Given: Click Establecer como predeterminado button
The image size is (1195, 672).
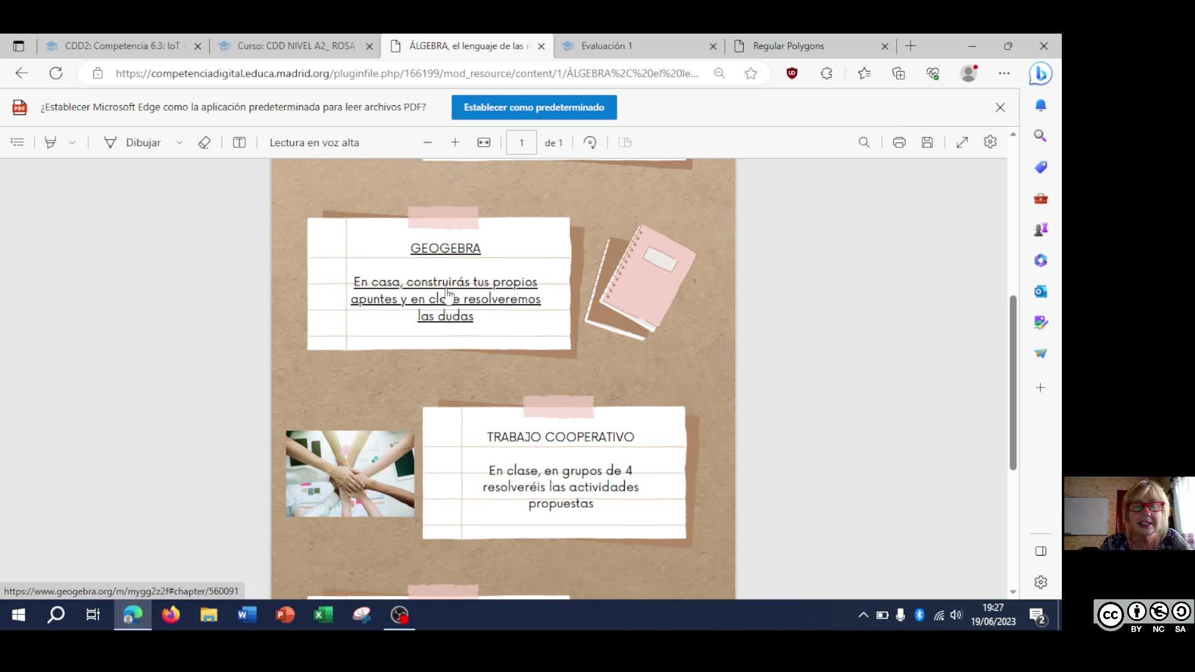Looking at the screenshot, I should tap(534, 107).
